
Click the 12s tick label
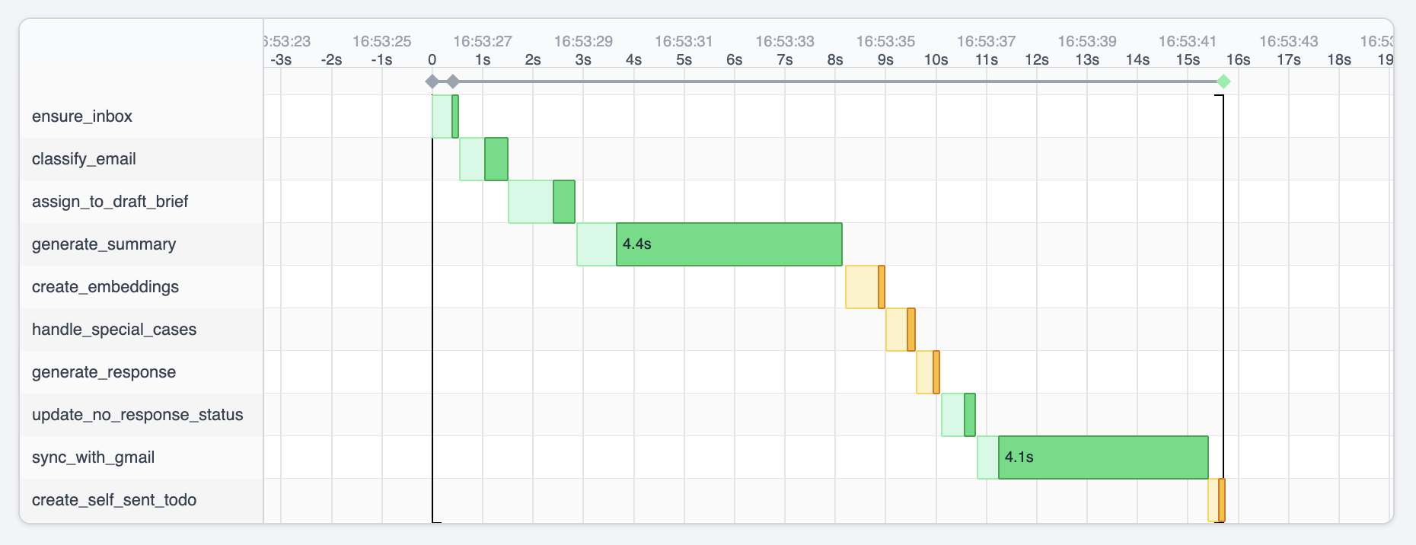pyautogui.click(x=1037, y=59)
